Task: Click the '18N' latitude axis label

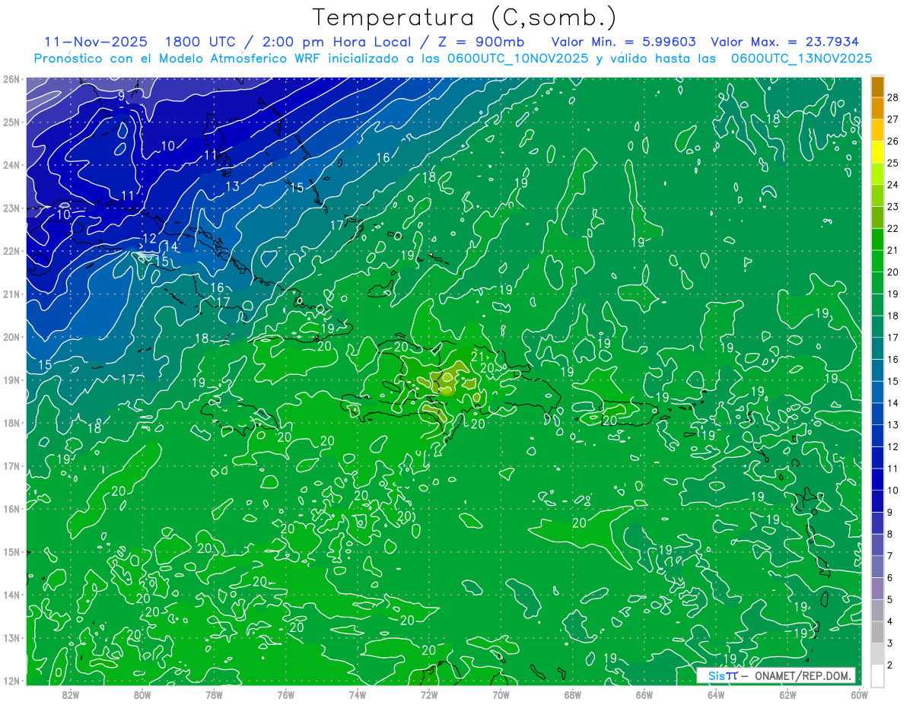Action: click(x=11, y=423)
